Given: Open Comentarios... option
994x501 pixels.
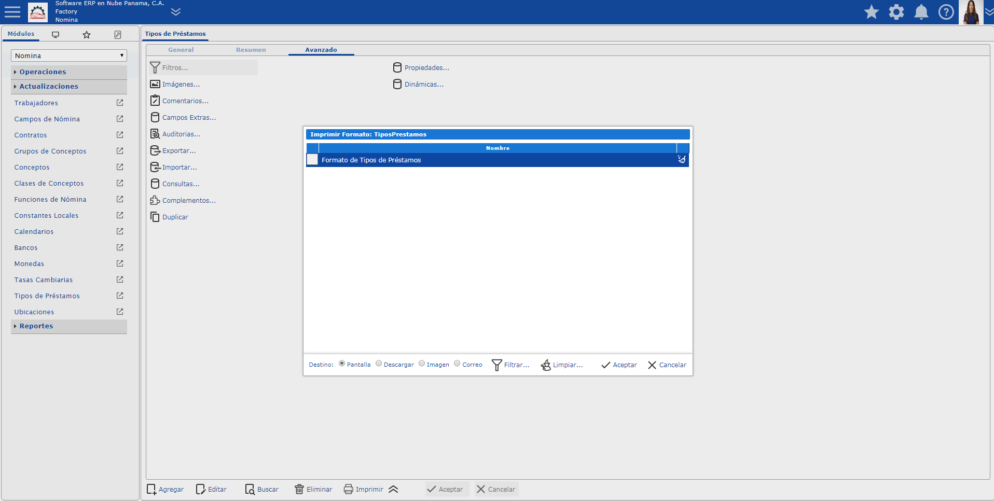Looking at the screenshot, I should [x=179, y=101].
